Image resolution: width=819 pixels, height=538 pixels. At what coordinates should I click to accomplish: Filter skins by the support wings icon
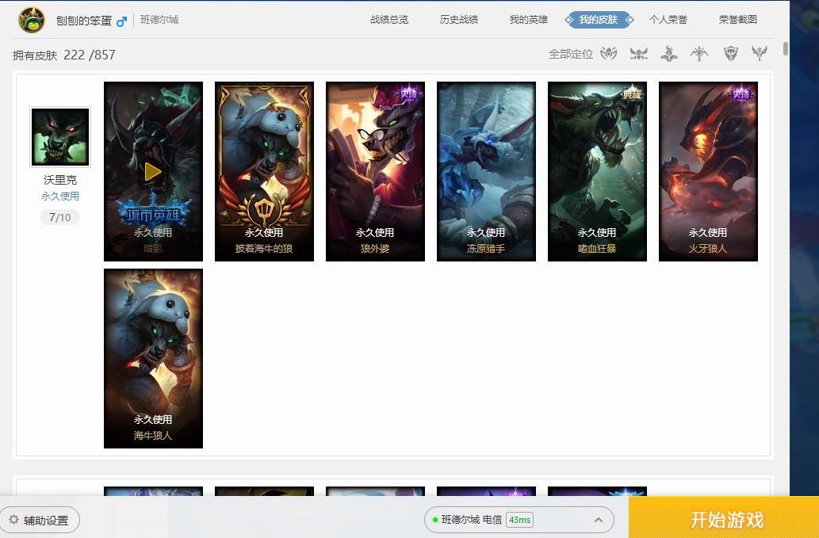pos(760,53)
